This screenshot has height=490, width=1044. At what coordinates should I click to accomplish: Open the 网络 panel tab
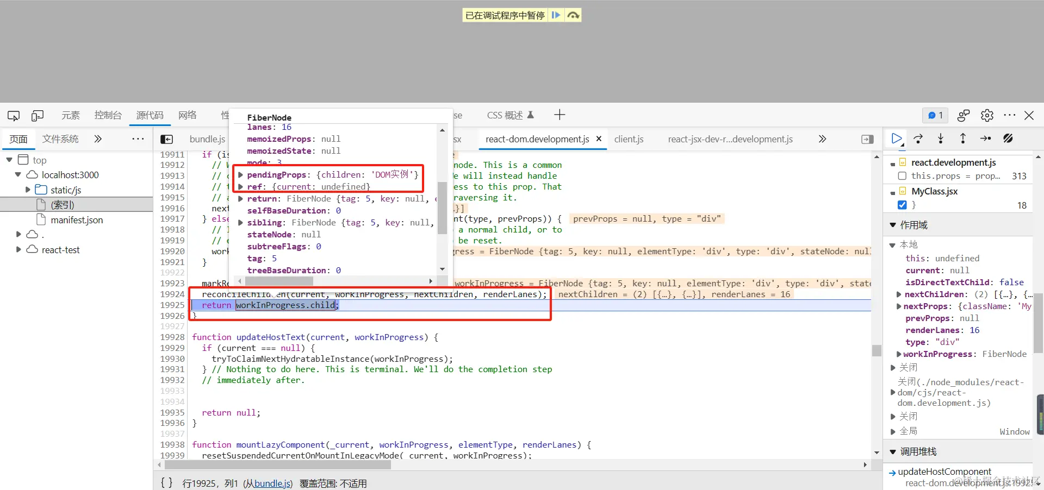188,115
